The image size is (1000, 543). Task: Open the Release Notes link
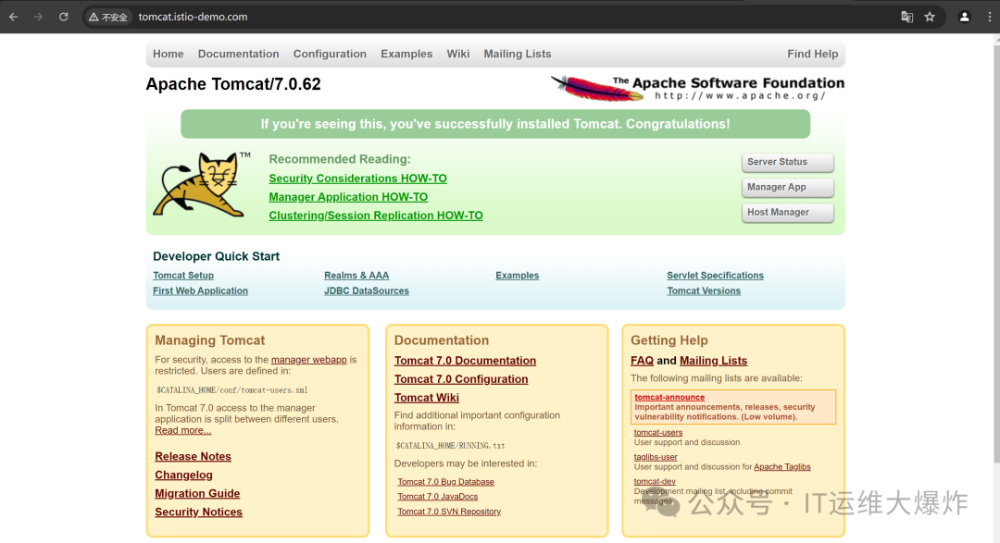point(193,456)
